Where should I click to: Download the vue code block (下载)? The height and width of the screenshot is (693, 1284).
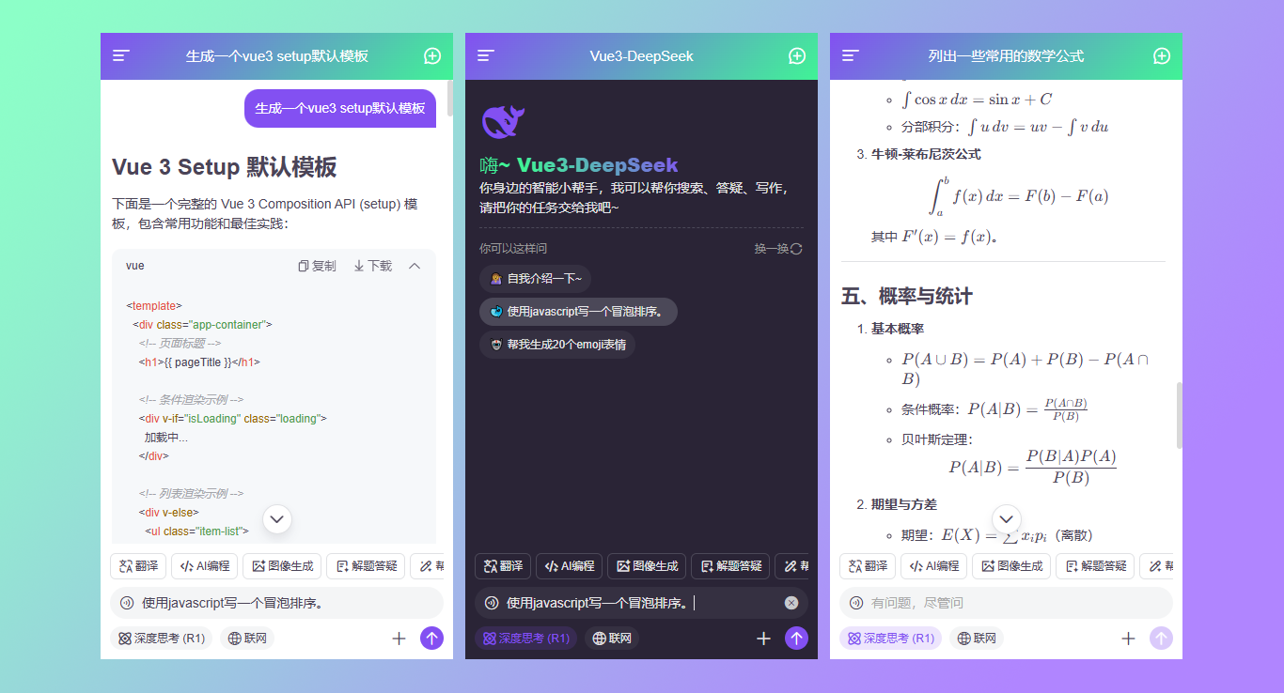point(373,266)
